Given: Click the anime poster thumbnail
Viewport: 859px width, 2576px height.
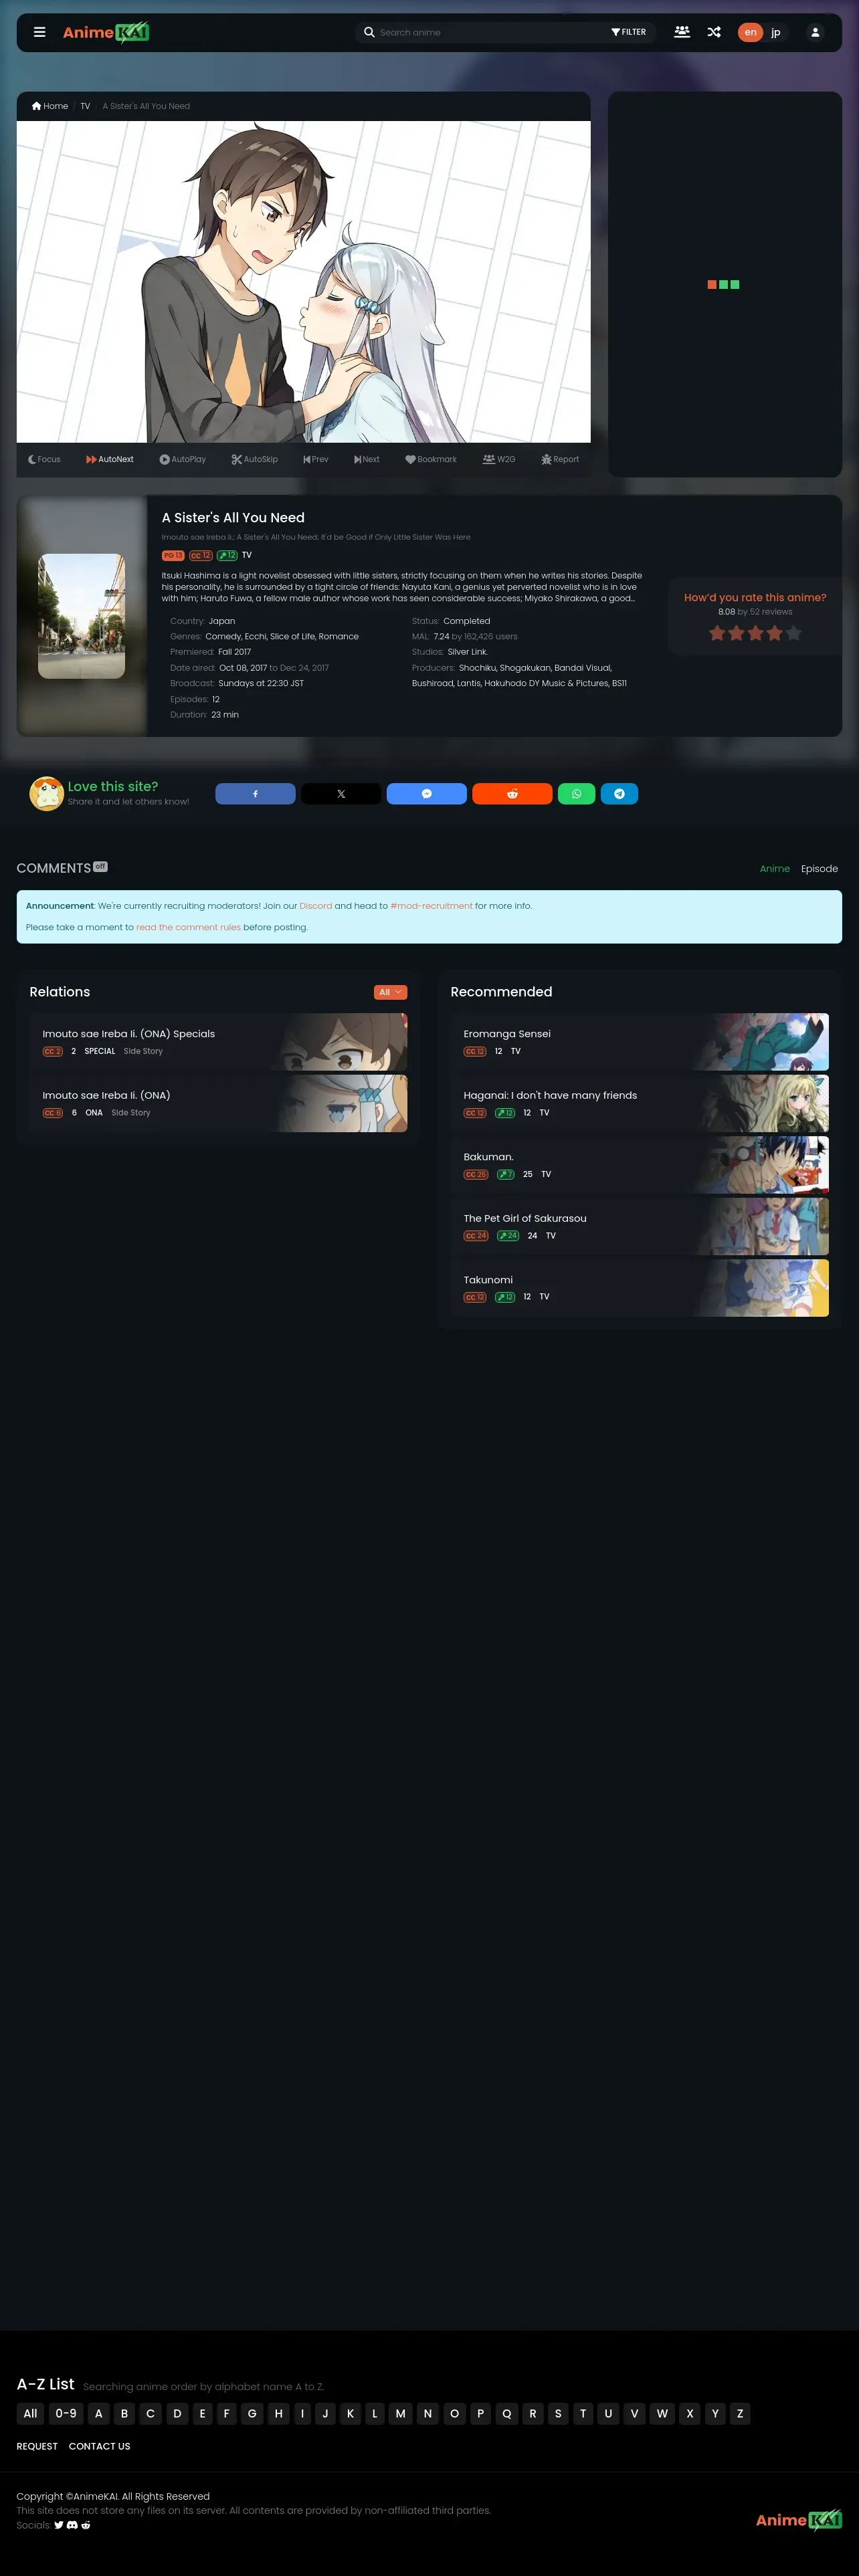Looking at the screenshot, I should (82, 616).
